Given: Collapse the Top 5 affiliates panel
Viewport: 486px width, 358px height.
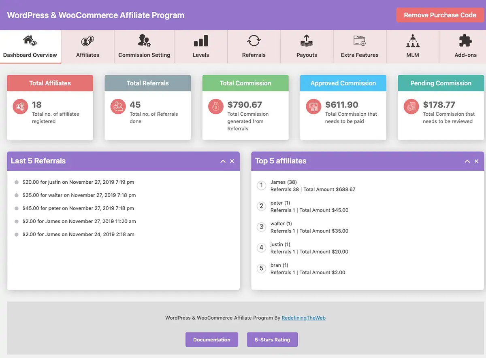Looking at the screenshot, I should 467,161.
